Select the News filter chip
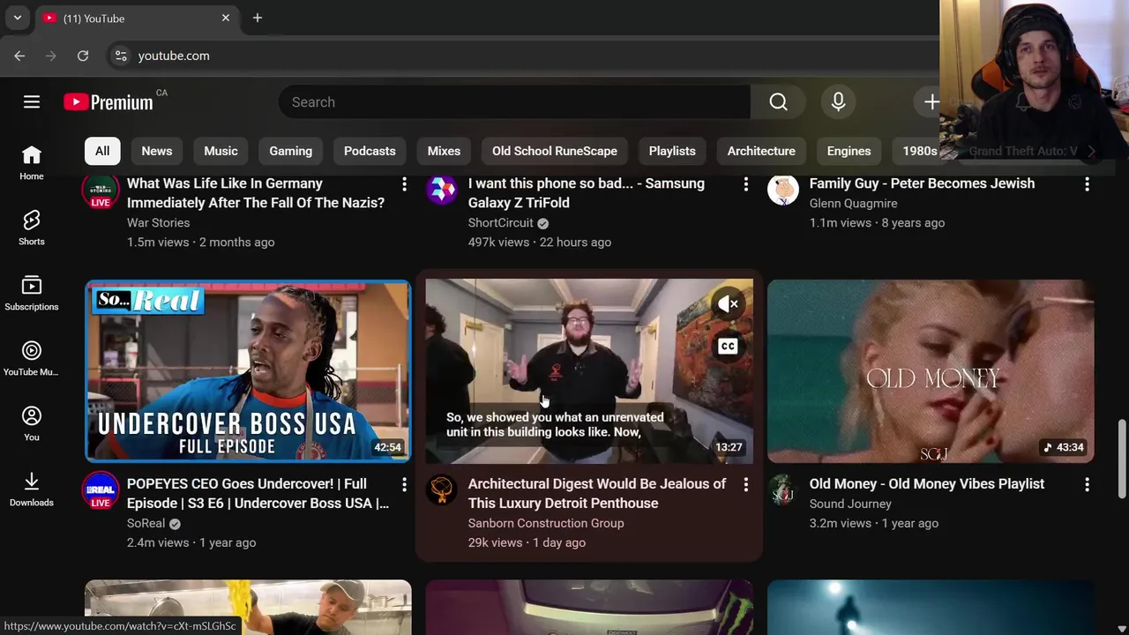The image size is (1129, 635). [157, 151]
